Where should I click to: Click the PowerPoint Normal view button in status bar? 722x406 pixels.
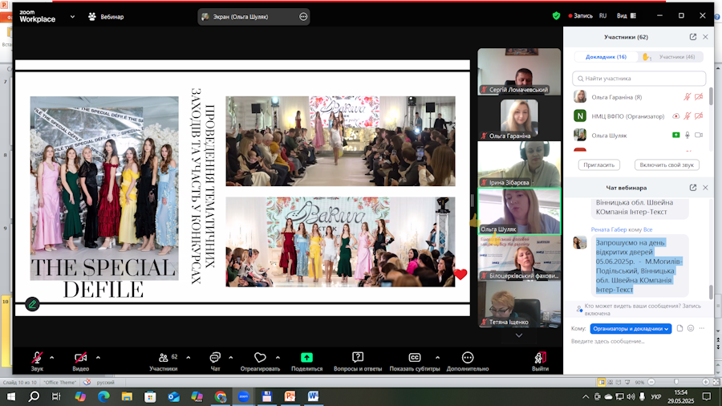(x=602, y=382)
